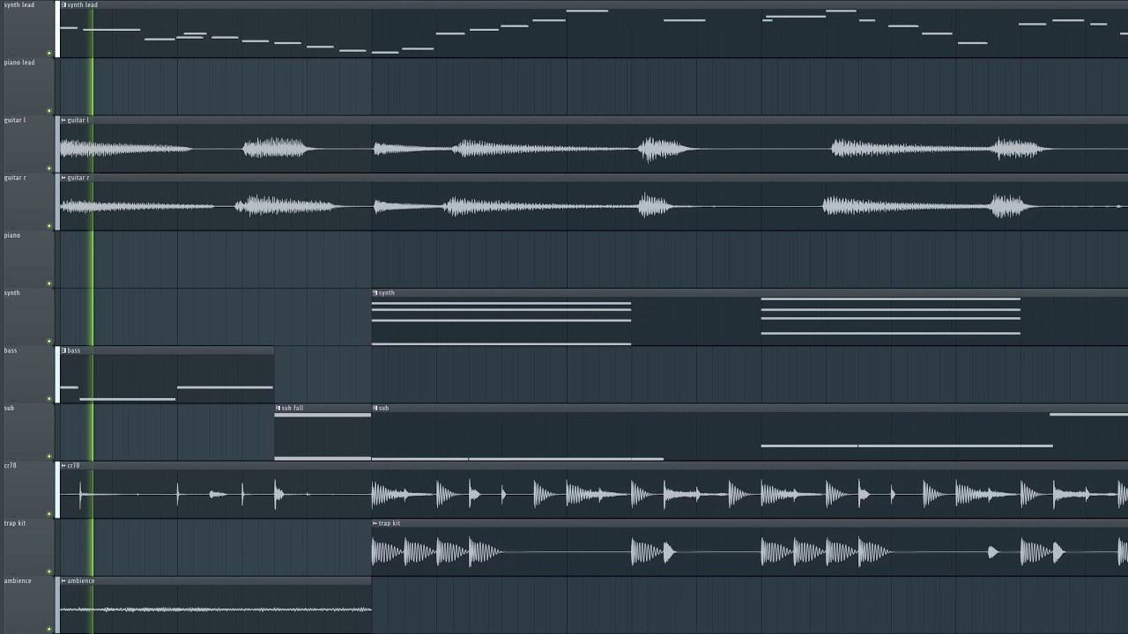Select the bass track name
The image size is (1128, 634).
[x=11, y=350]
